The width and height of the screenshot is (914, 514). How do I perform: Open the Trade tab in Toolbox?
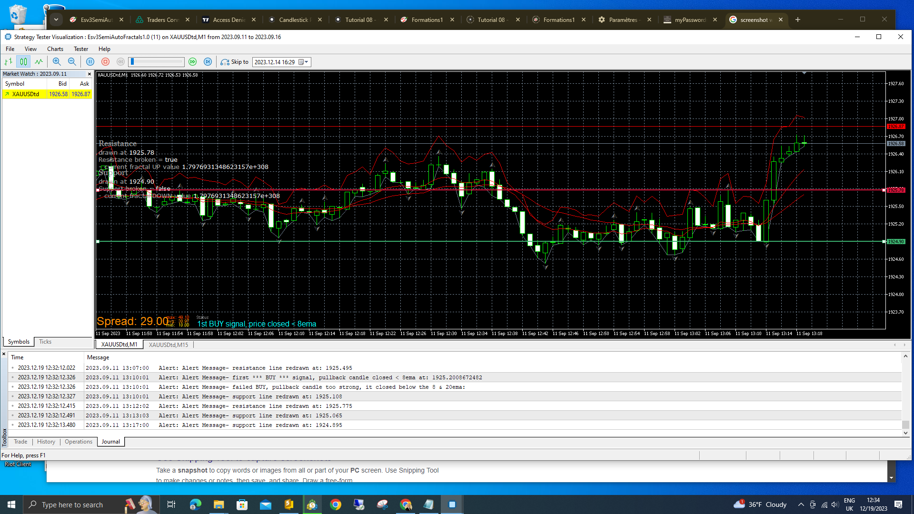pos(20,442)
